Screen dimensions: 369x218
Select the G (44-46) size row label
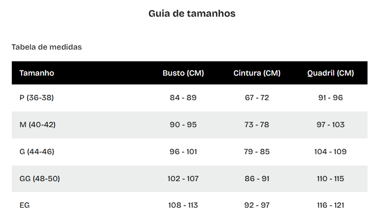click(37, 152)
